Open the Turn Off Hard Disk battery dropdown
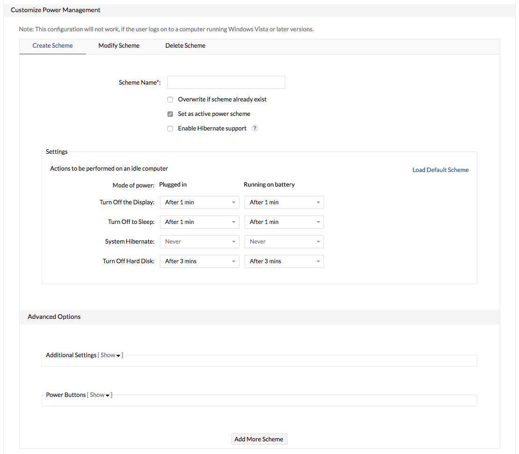This screenshot has width=519, height=454. point(284,261)
